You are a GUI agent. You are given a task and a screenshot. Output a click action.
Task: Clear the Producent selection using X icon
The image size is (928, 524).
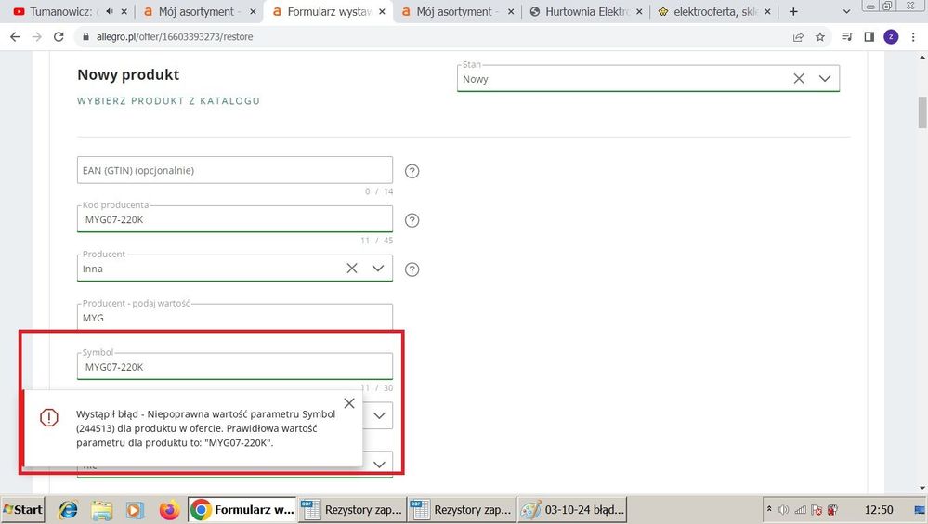[x=352, y=269]
